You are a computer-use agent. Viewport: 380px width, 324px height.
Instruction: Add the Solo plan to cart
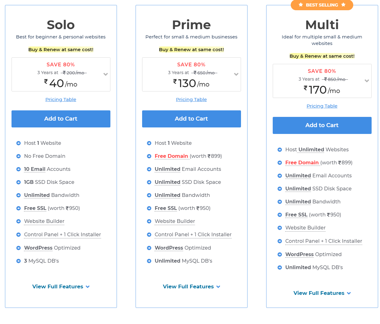pyautogui.click(x=61, y=119)
